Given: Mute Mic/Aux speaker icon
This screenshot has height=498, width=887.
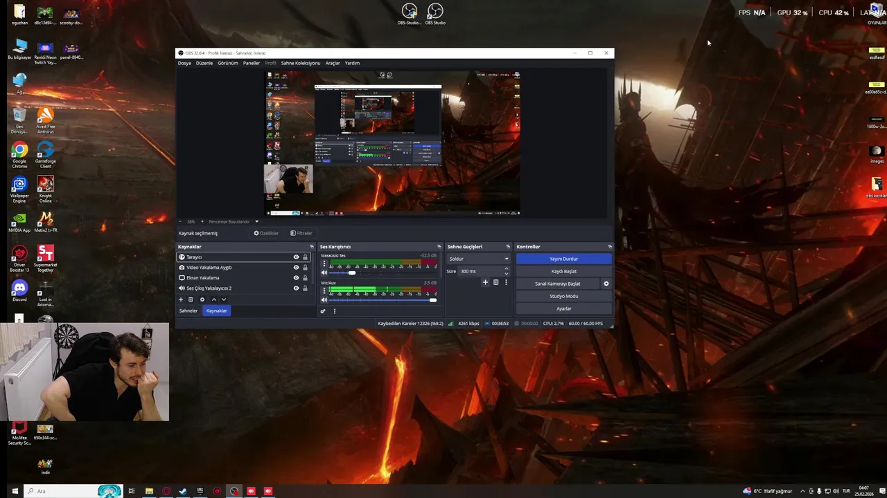Looking at the screenshot, I should (324, 300).
